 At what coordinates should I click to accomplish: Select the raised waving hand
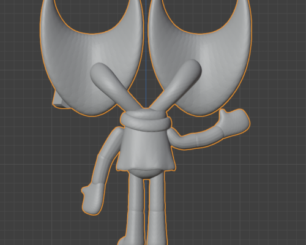click(234, 121)
